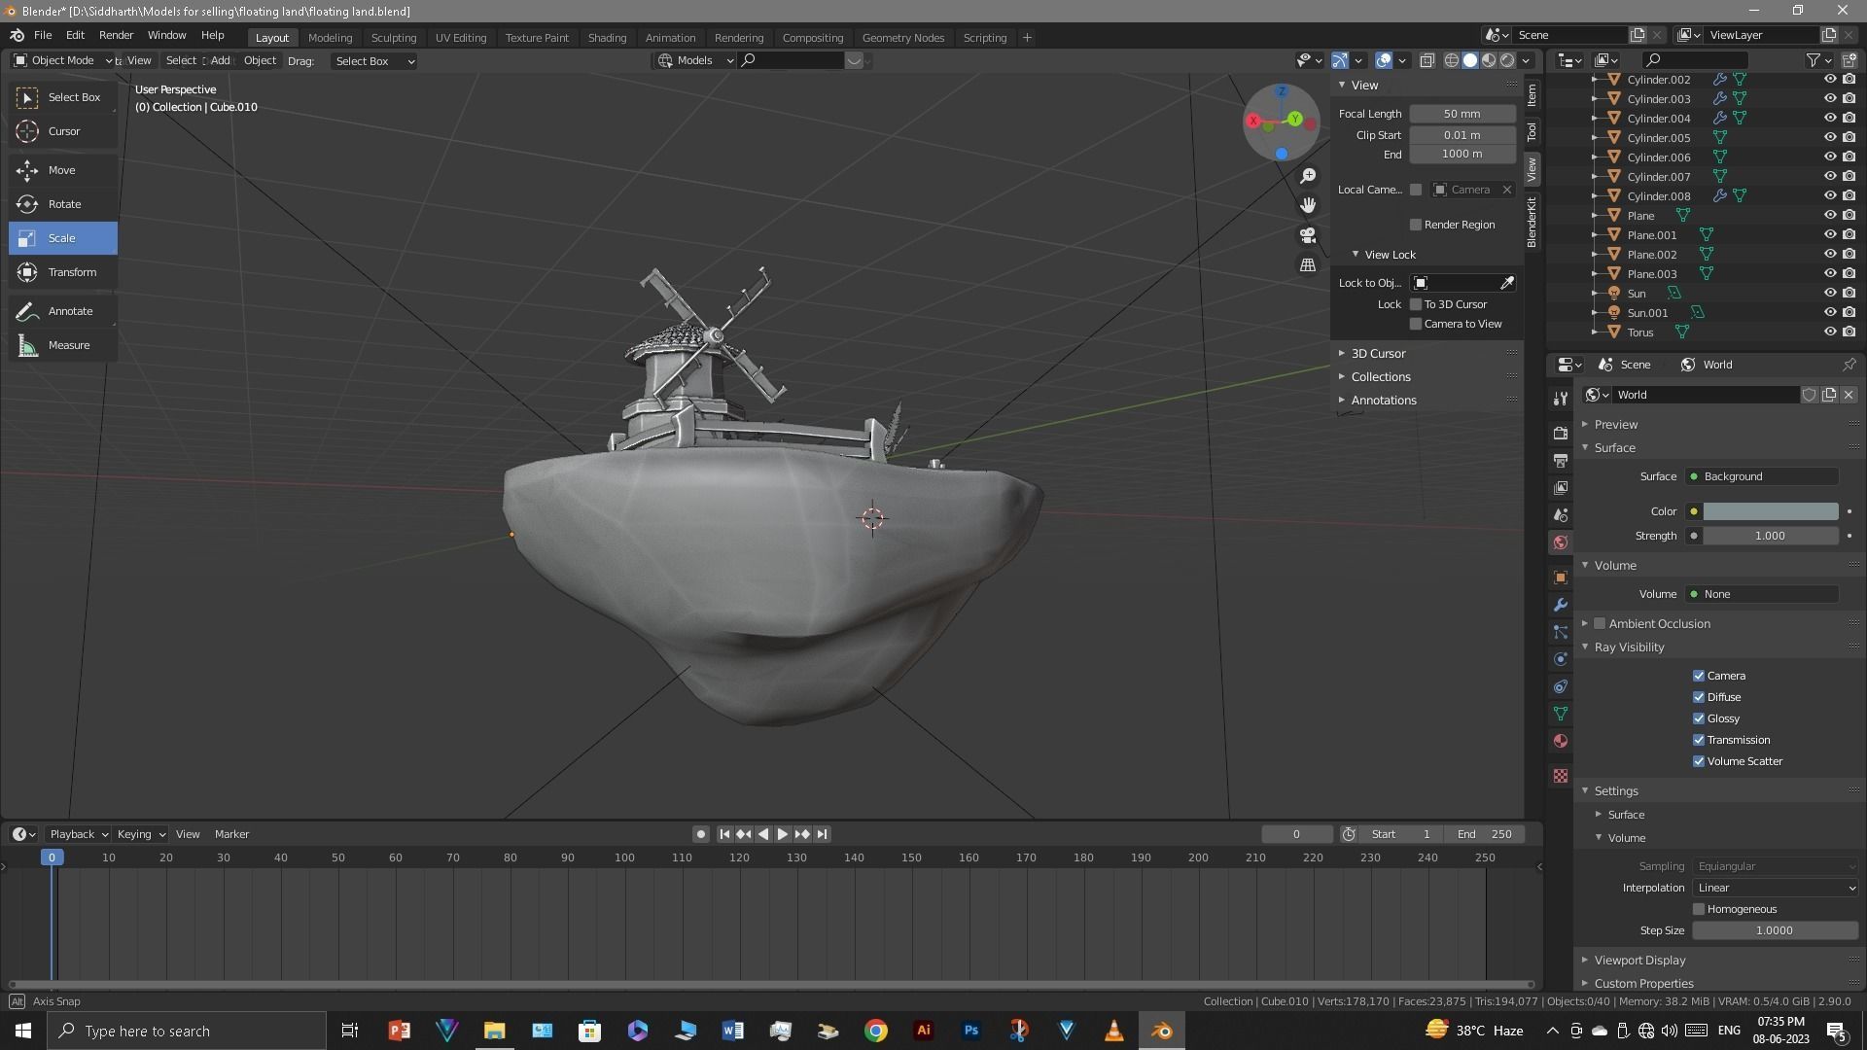This screenshot has width=1867, height=1050.
Task: Click the Focal Length 50 mm field
Action: pyautogui.click(x=1462, y=114)
